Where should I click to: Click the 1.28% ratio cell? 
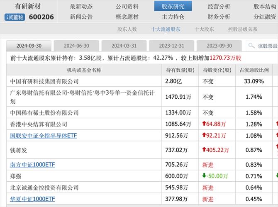254,124
